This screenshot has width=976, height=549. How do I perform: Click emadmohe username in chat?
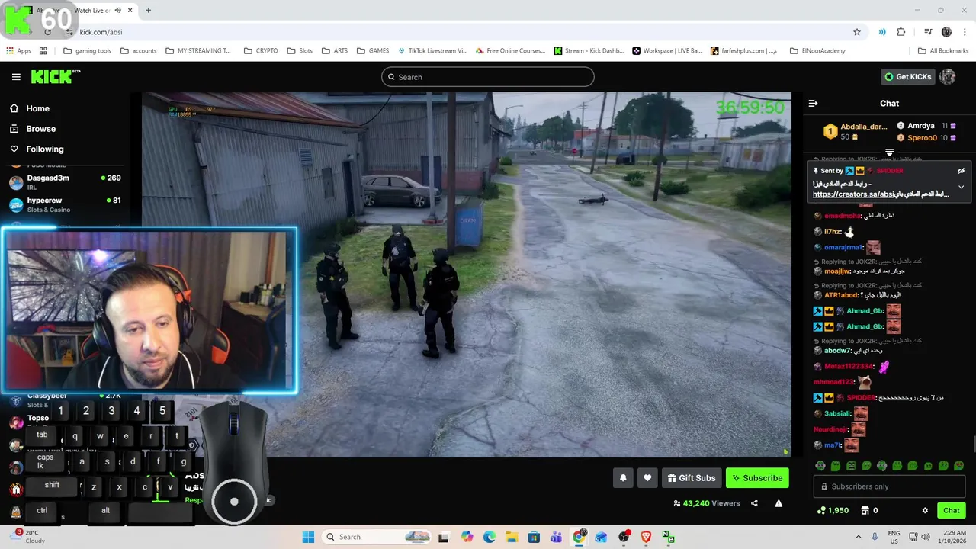click(x=841, y=216)
